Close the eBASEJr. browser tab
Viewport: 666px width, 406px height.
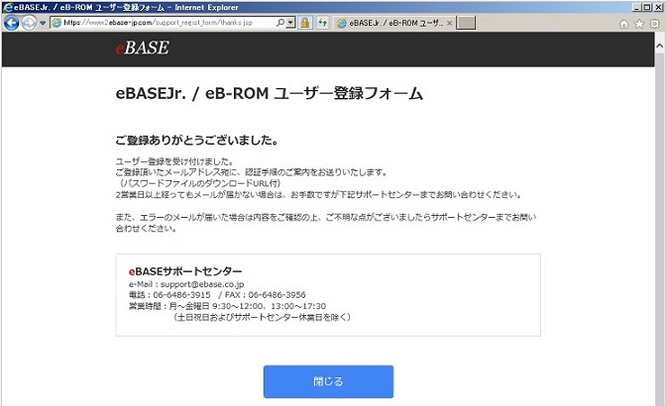(x=449, y=23)
